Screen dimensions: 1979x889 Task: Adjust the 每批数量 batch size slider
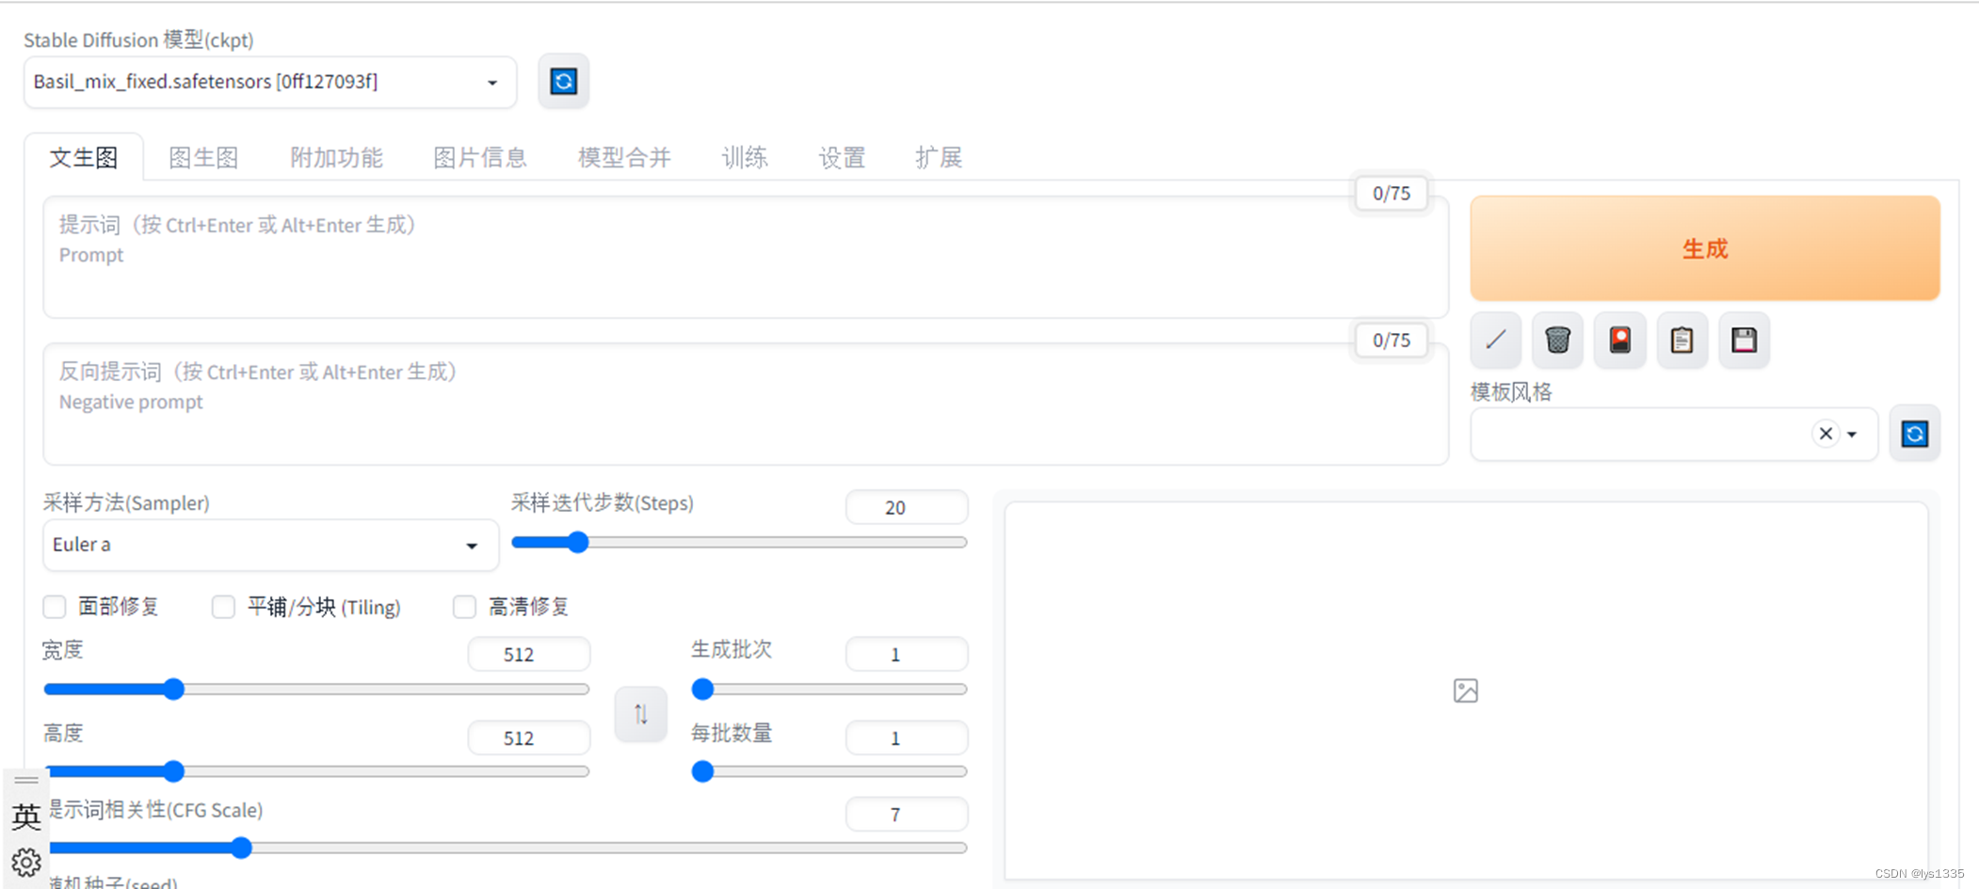point(829,771)
